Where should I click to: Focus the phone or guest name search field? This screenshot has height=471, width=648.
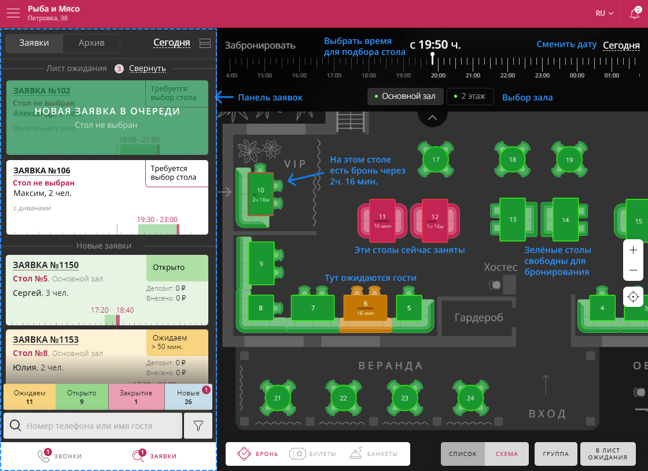[x=93, y=425]
